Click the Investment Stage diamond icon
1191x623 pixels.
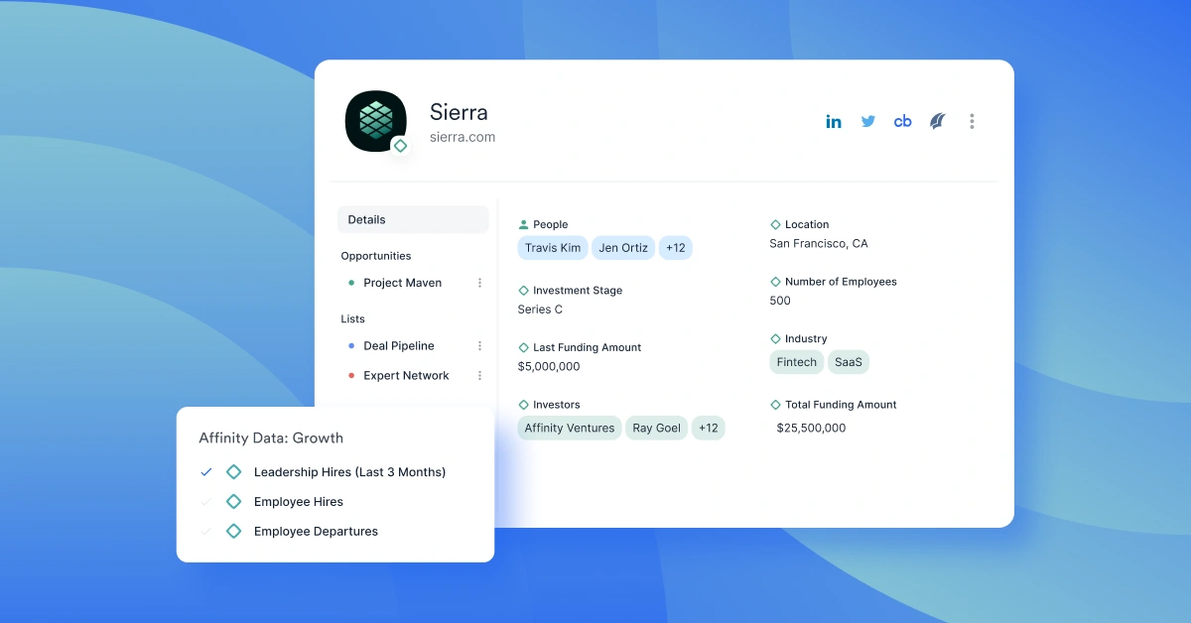click(x=524, y=291)
